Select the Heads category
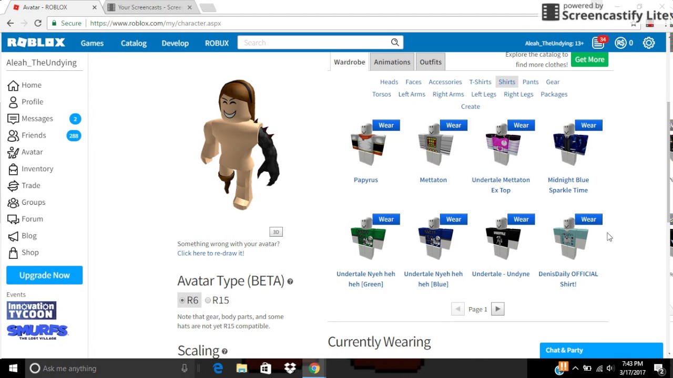The width and height of the screenshot is (673, 378). 389,82
